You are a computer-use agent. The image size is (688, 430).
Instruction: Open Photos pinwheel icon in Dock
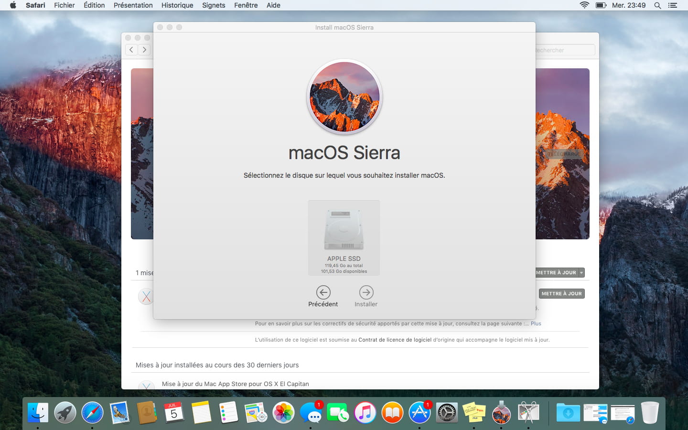tap(283, 412)
